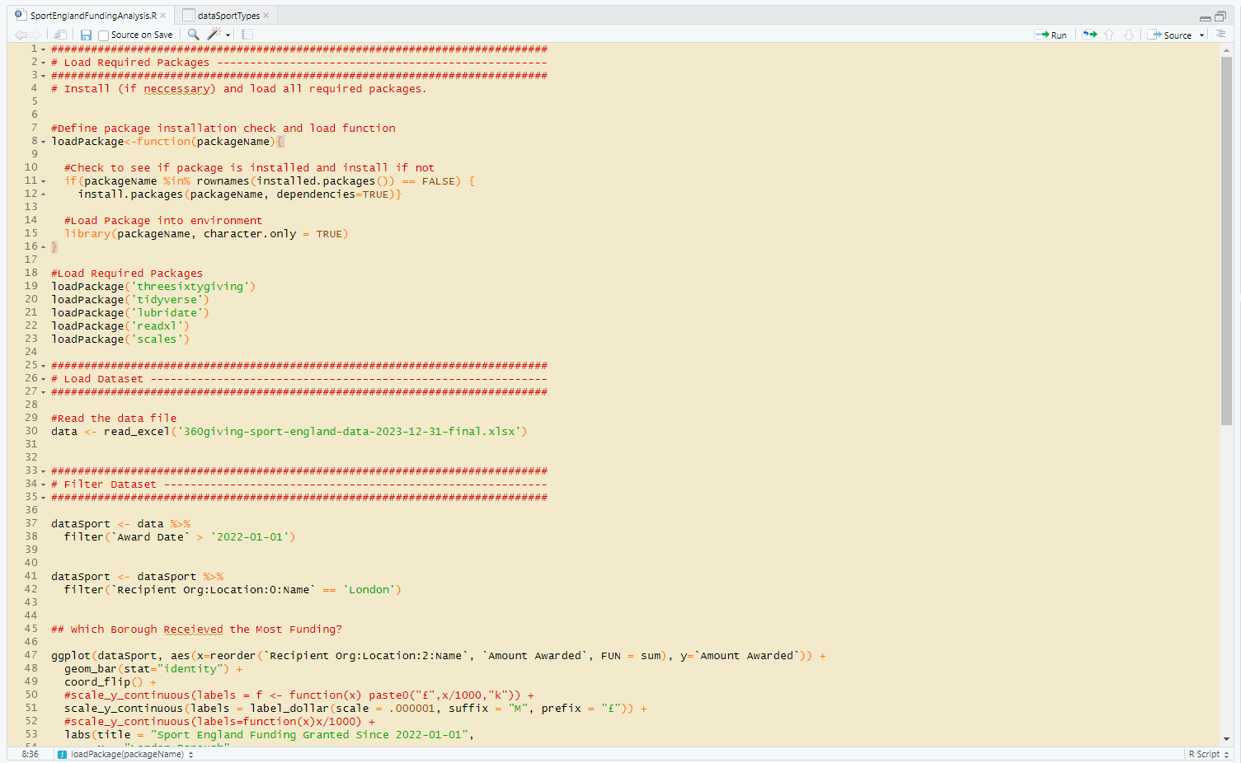Close the dataSportTypes tab
1241x763 pixels.
coord(266,14)
